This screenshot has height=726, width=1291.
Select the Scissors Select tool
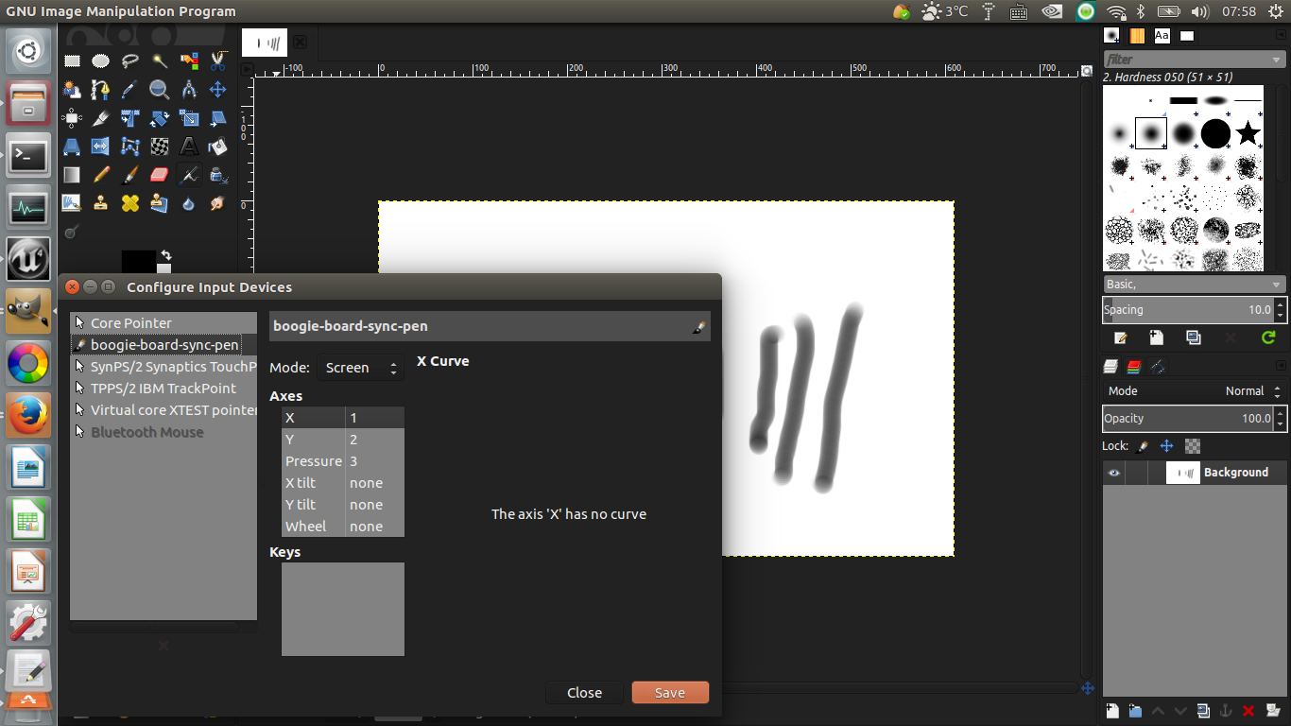coord(218,61)
